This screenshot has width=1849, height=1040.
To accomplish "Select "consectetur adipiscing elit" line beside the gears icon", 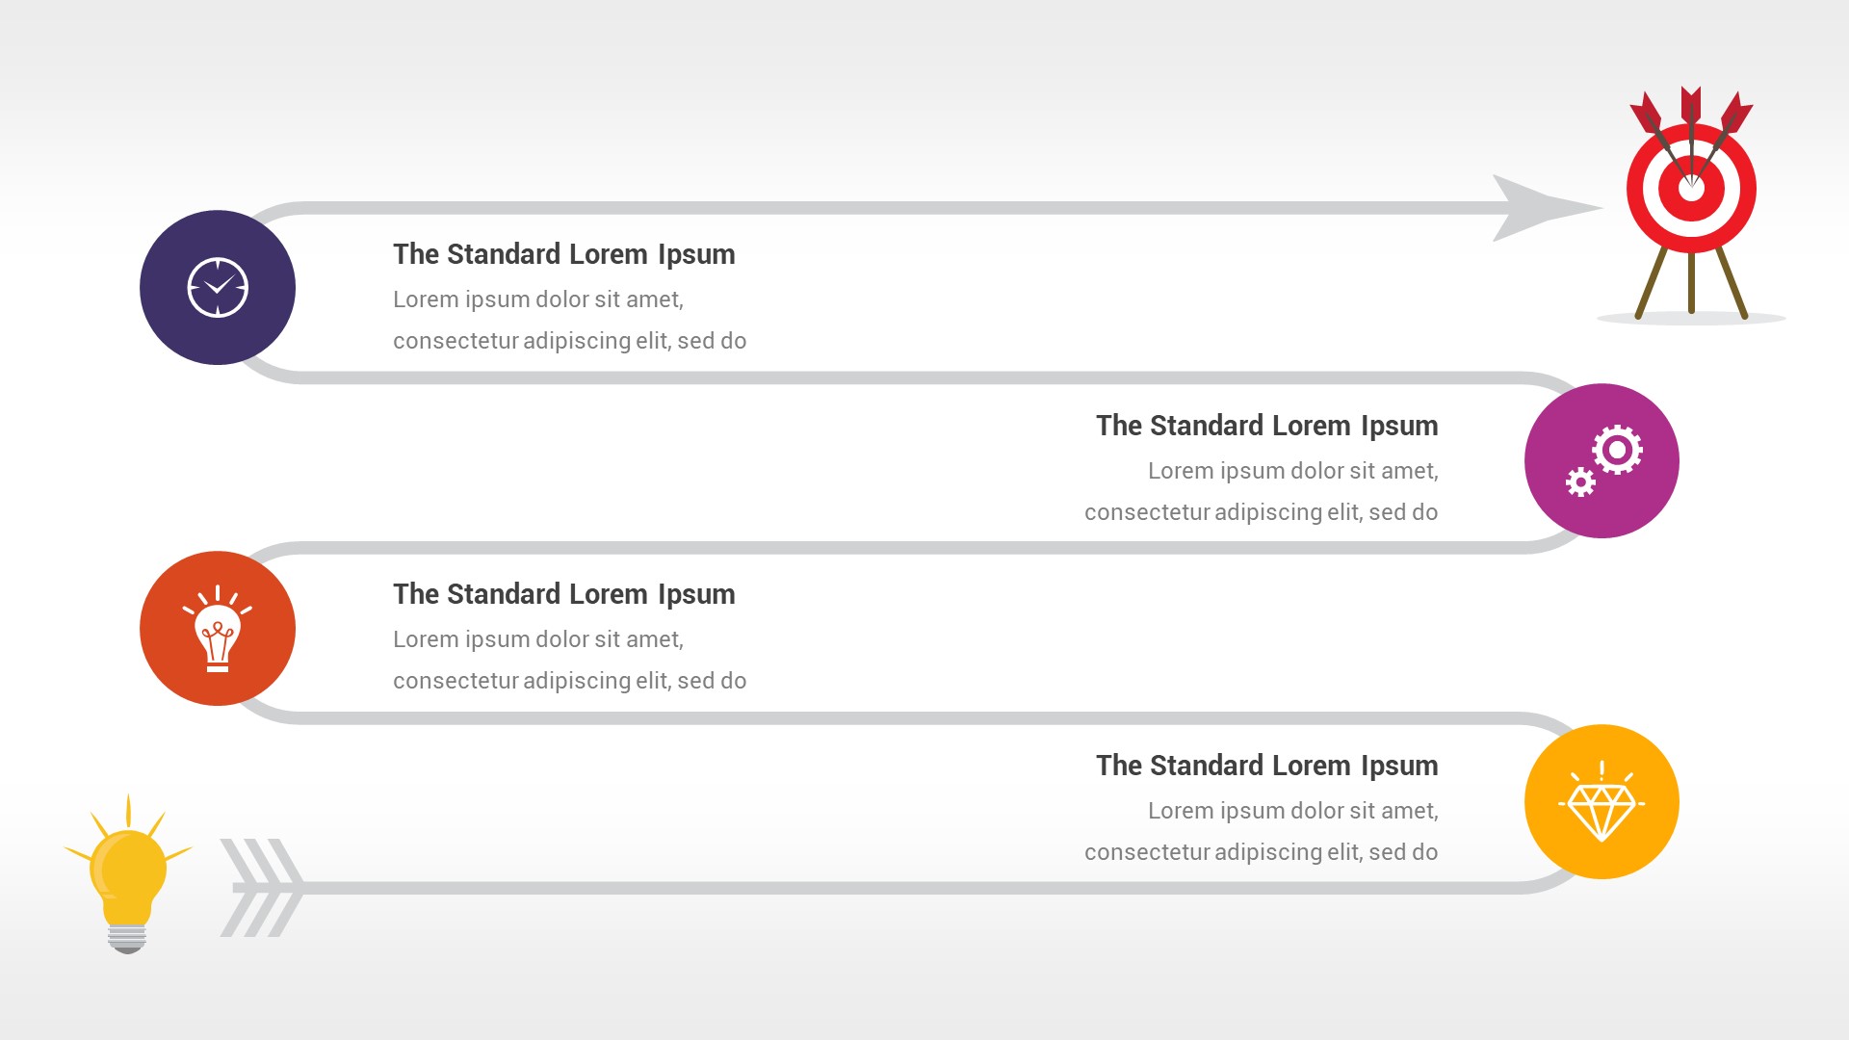I will pyautogui.click(x=1261, y=512).
